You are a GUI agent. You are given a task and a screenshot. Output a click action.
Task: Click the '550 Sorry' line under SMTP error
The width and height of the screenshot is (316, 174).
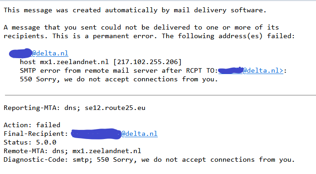click(119, 79)
